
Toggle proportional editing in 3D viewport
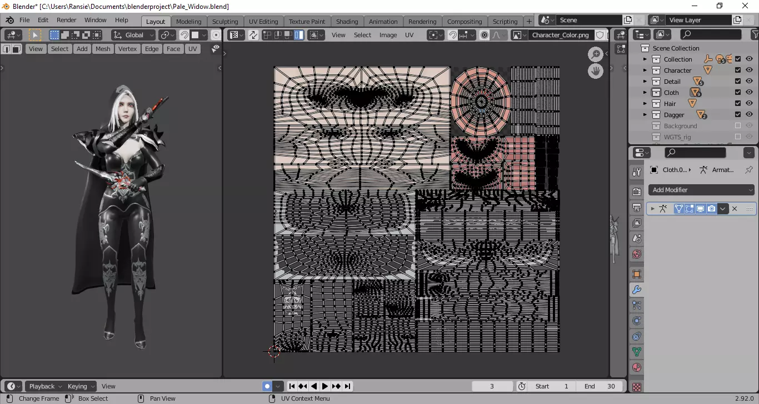point(216,35)
